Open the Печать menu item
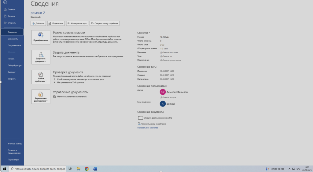Viewport: 313px width, 172px height. [x=11, y=59]
